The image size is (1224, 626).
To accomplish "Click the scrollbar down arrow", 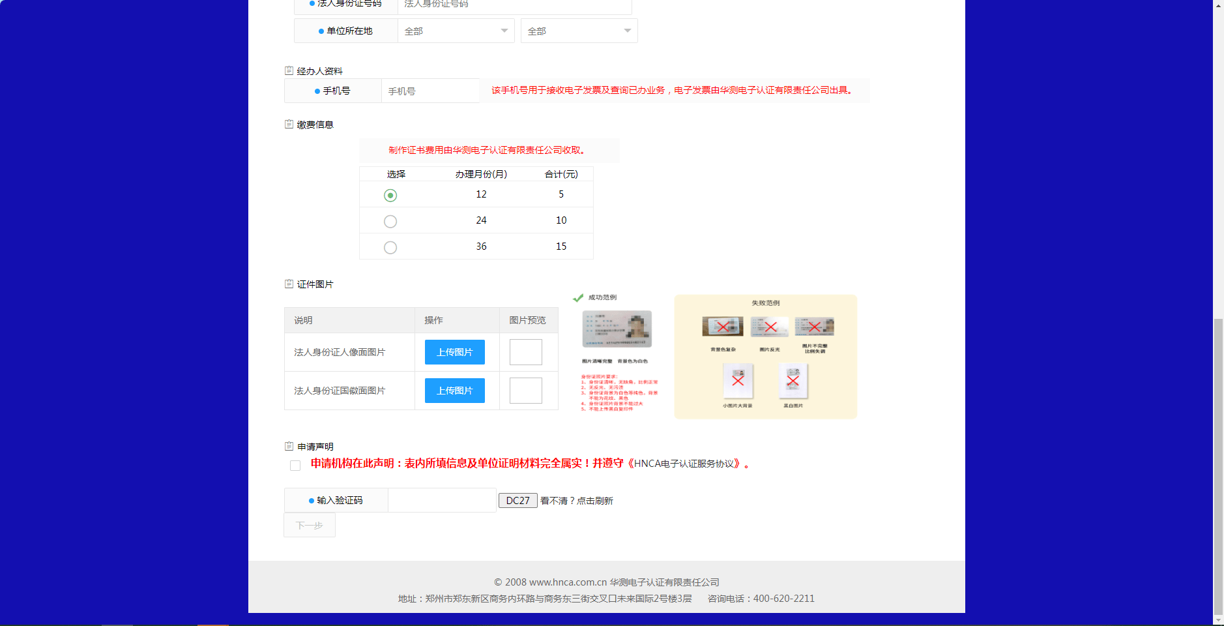I will (x=1218, y=619).
